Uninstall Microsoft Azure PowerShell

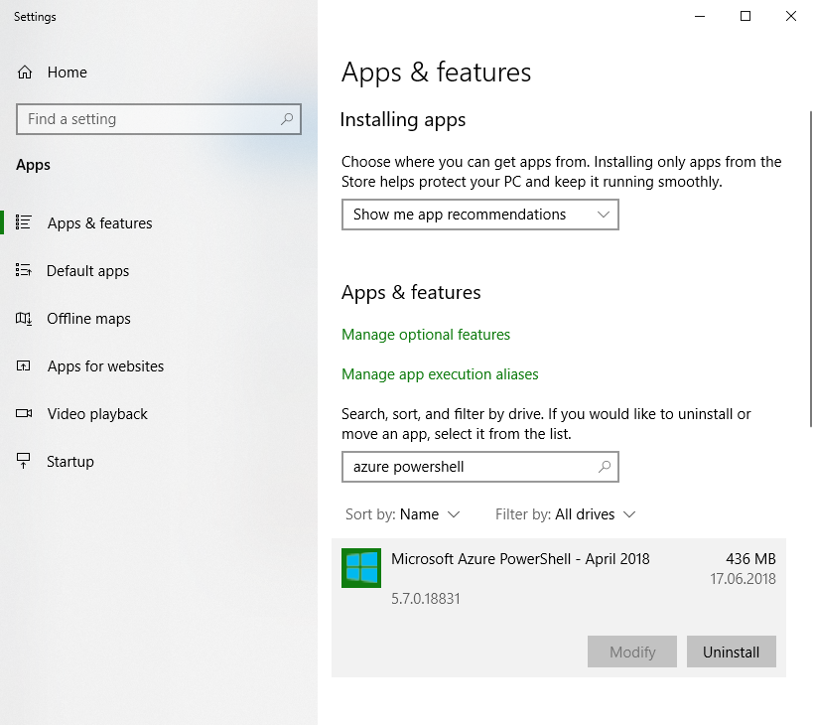click(731, 652)
